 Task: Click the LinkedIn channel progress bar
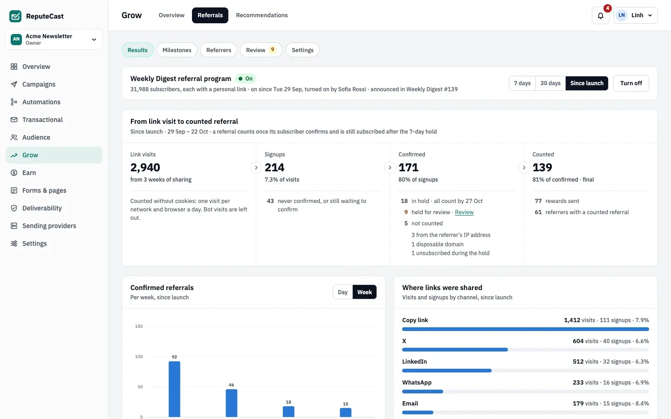coord(526,371)
